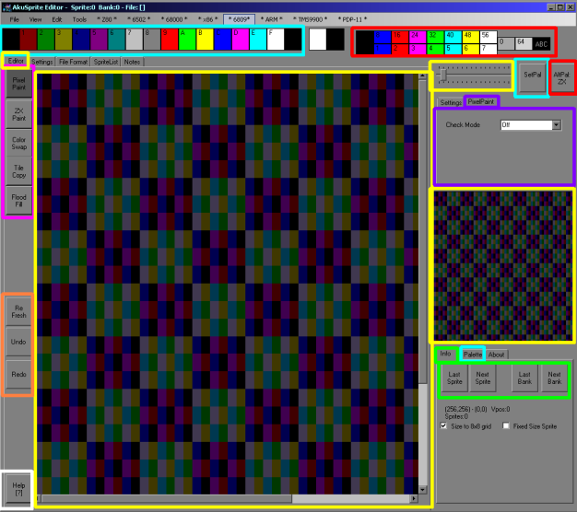Switch to the File Format tab
This screenshot has height=512, width=577.
coord(74,62)
